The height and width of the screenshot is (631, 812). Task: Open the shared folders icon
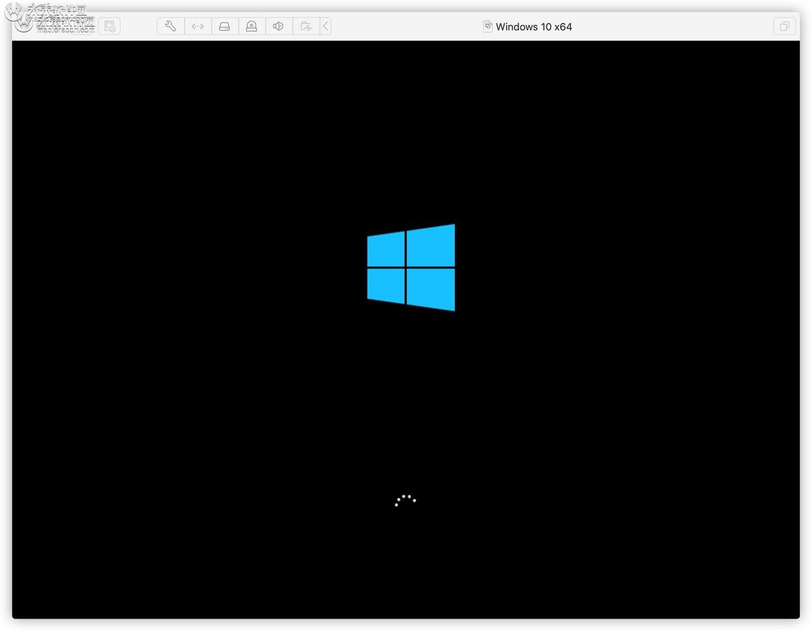click(x=306, y=26)
